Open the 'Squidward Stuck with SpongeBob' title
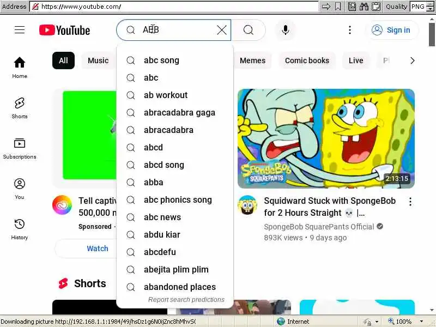436x327 pixels. 330,207
